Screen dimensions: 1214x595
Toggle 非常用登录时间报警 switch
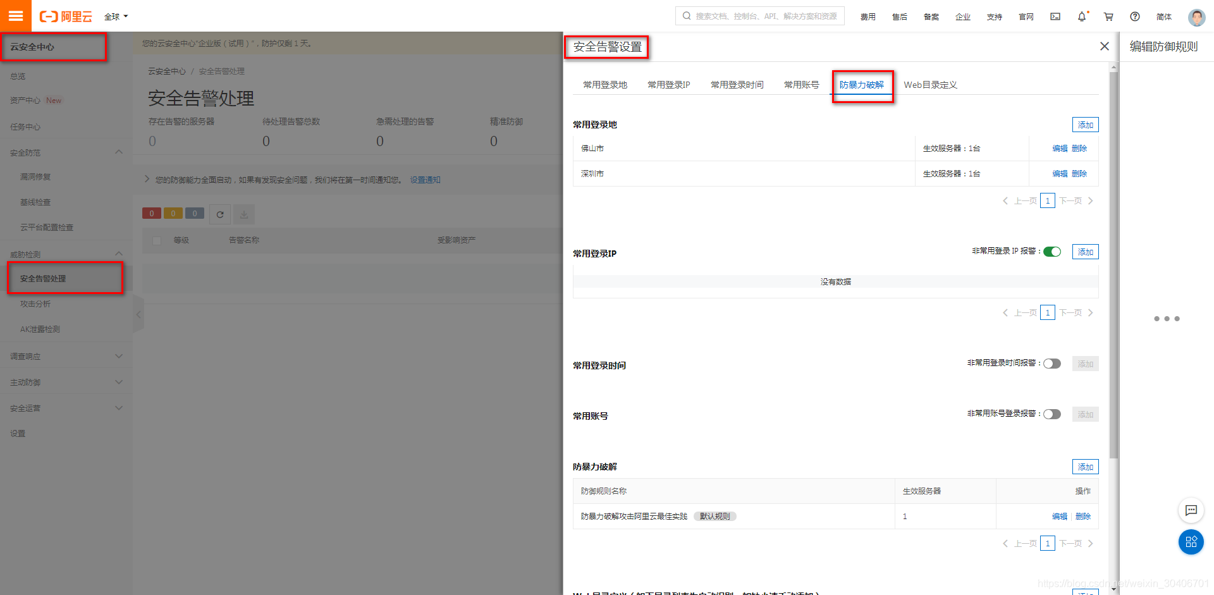(x=1052, y=364)
